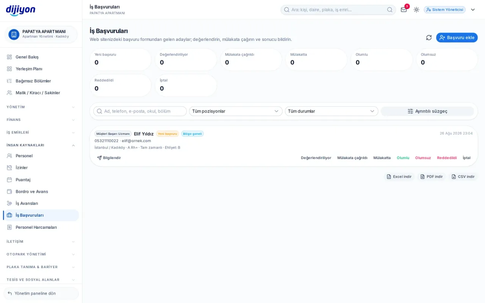Open the mail notifications icon
The width and height of the screenshot is (485, 303).
click(404, 9)
